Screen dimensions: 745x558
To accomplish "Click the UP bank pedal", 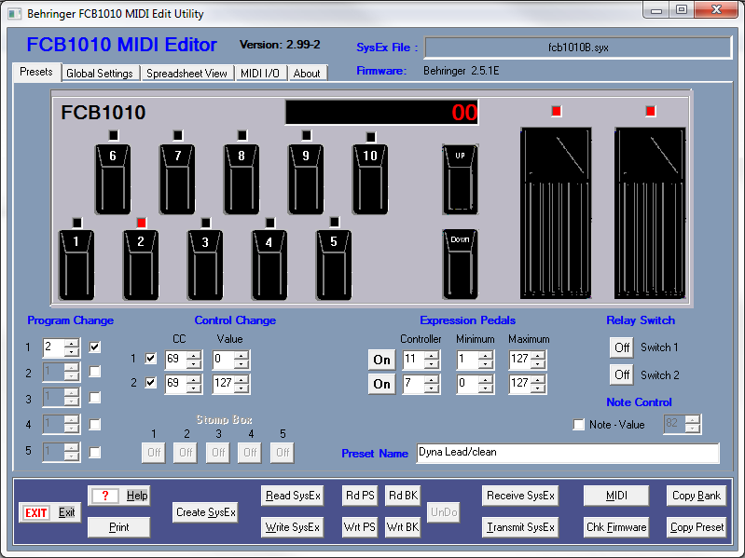I will tap(461, 180).
